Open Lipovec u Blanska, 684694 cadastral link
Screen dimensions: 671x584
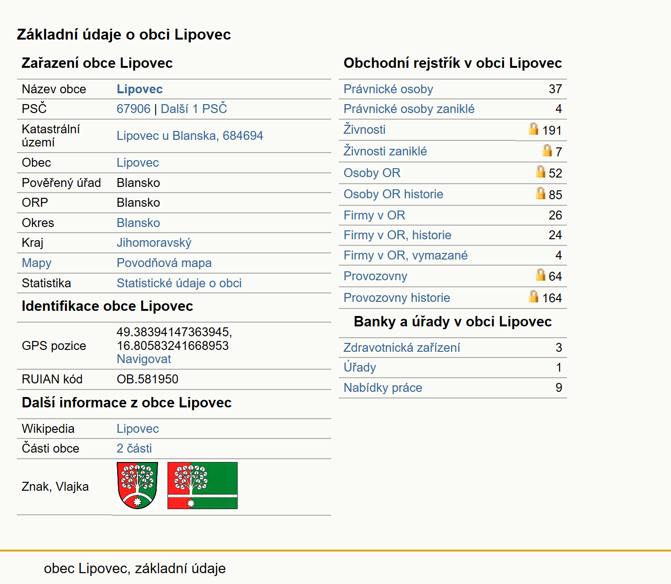[x=190, y=136]
